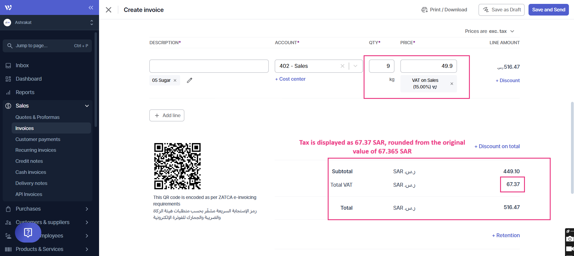Viewport: 574px width, 256px height.
Task: Collapse the sidebar with double-chevron icon
Action: click(91, 7)
